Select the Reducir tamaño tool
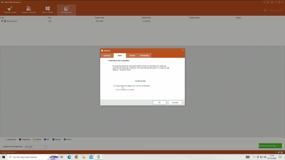Image resolution: width=285 pixels, height=160 pixels. 47,10
